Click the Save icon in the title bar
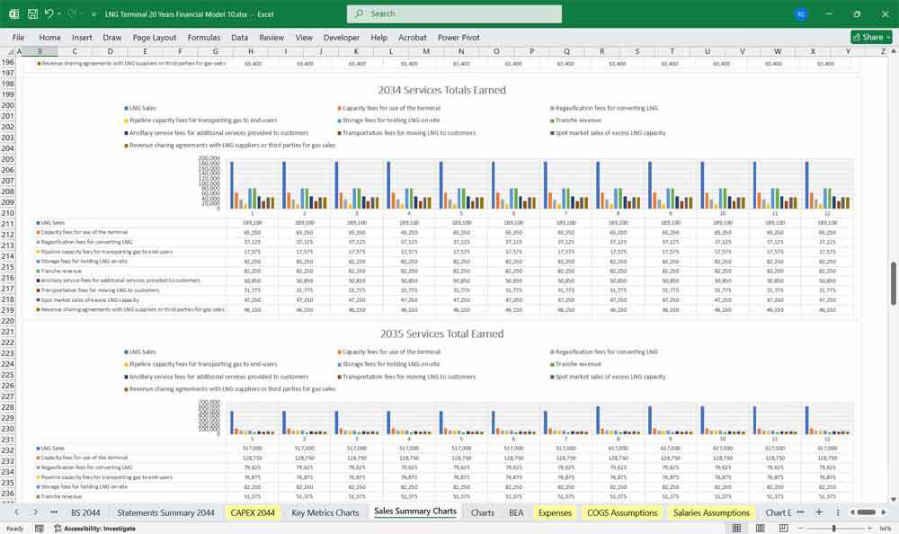 click(32, 13)
